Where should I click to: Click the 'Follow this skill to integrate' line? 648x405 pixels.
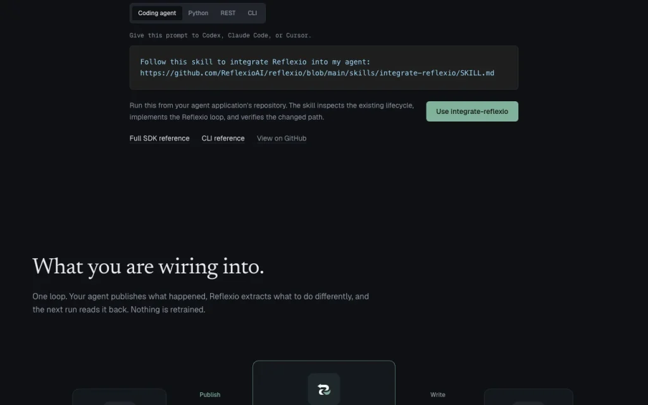(x=255, y=62)
